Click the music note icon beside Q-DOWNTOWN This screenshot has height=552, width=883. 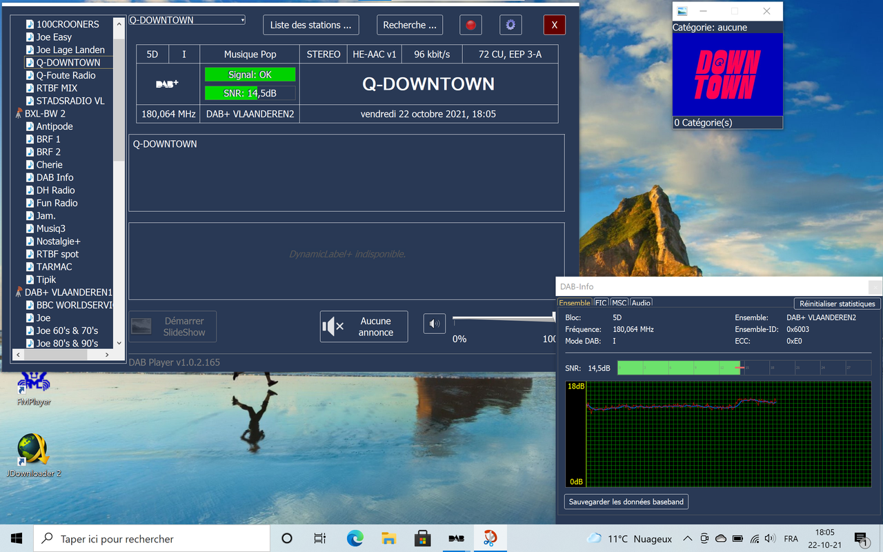[30, 62]
